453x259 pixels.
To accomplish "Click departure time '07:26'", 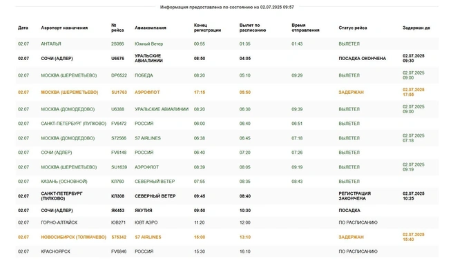I will [x=297, y=153].
